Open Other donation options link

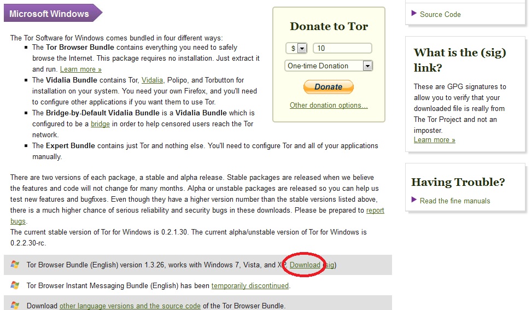click(329, 105)
